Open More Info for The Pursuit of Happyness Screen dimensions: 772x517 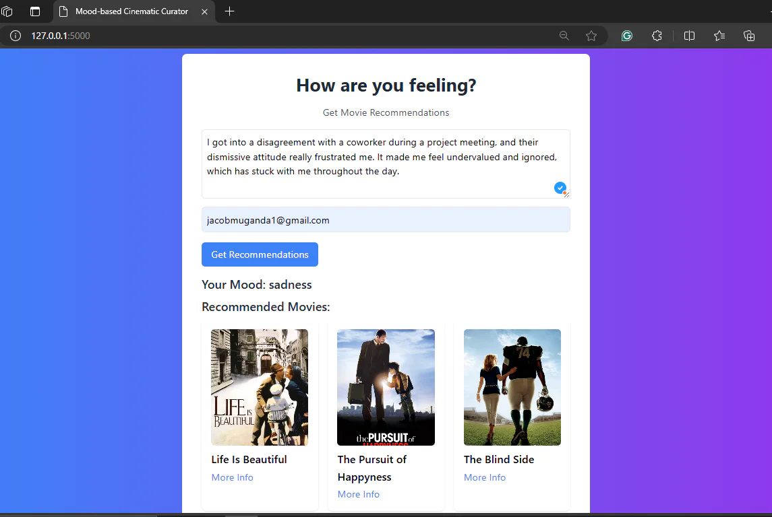359,494
